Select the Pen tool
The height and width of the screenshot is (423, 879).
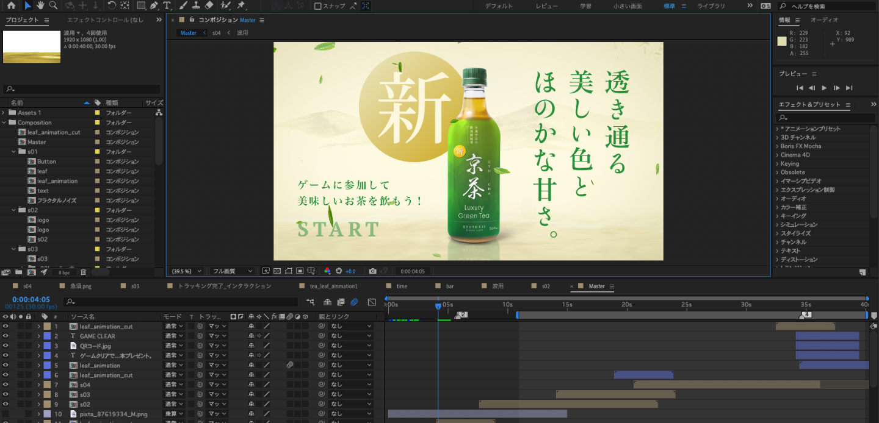[154, 5]
